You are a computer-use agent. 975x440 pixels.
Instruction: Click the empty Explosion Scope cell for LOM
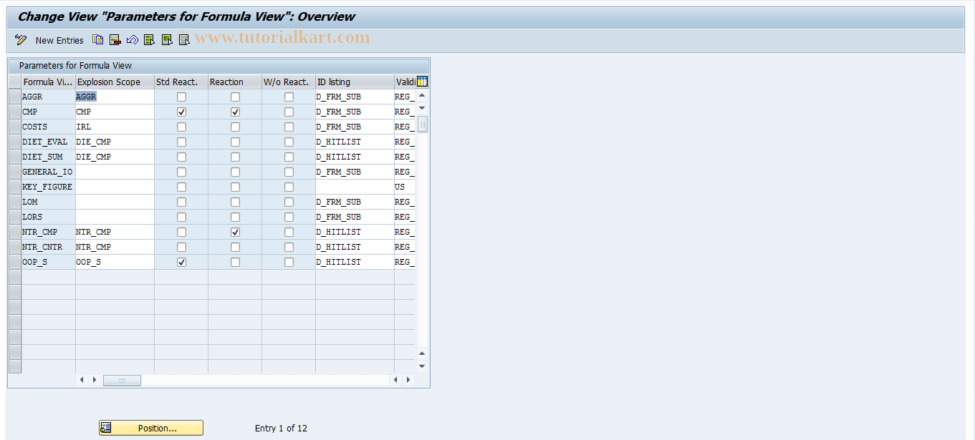point(115,202)
